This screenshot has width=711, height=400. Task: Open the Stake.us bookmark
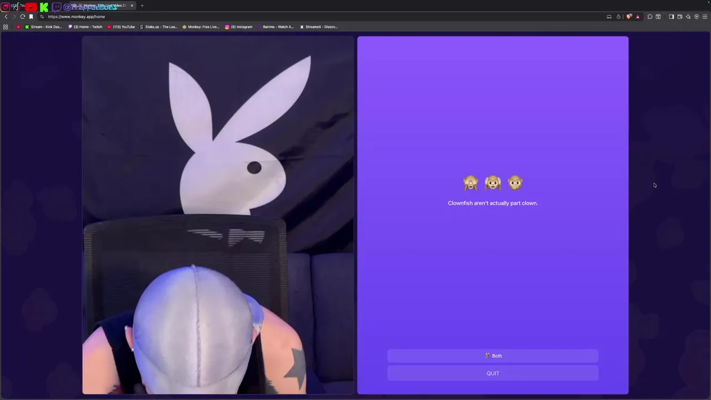(x=159, y=27)
